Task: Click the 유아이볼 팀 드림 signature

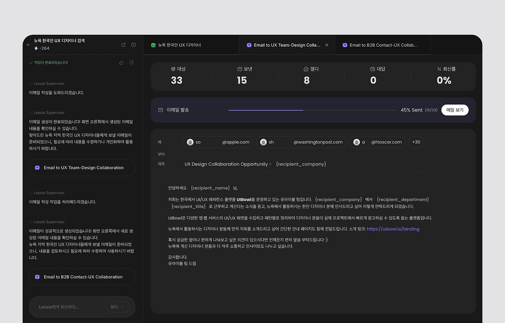Action: pyautogui.click(x=182, y=263)
